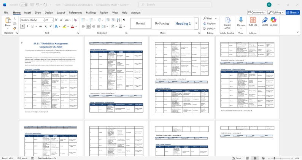
Task: Toggle Center alignment
Action: tap(88, 26)
